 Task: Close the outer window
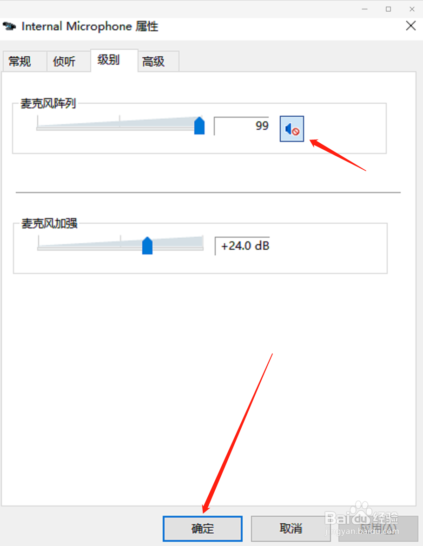(x=412, y=9)
